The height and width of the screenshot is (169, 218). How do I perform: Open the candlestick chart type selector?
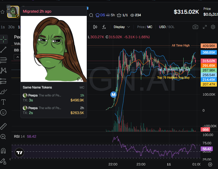(95, 27)
